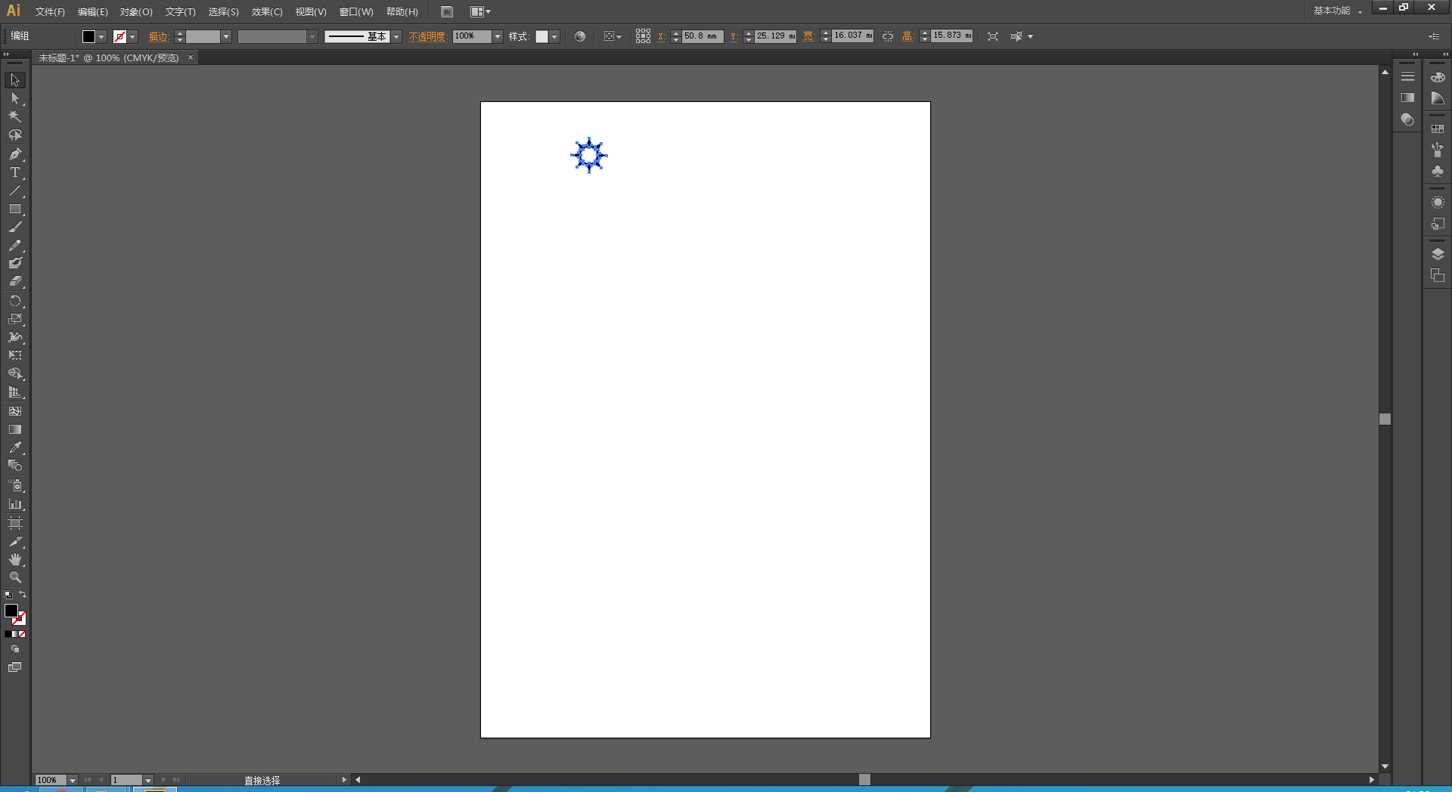This screenshot has width=1452, height=792.
Task: Open the Layers panel
Action: point(1438,254)
